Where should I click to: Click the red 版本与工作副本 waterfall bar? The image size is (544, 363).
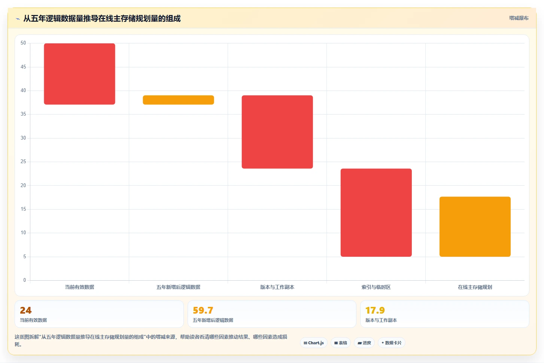click(277, 132)
